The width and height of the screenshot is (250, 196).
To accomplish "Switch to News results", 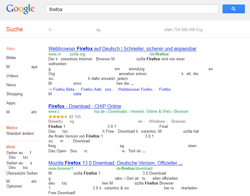I will [11, 85].
